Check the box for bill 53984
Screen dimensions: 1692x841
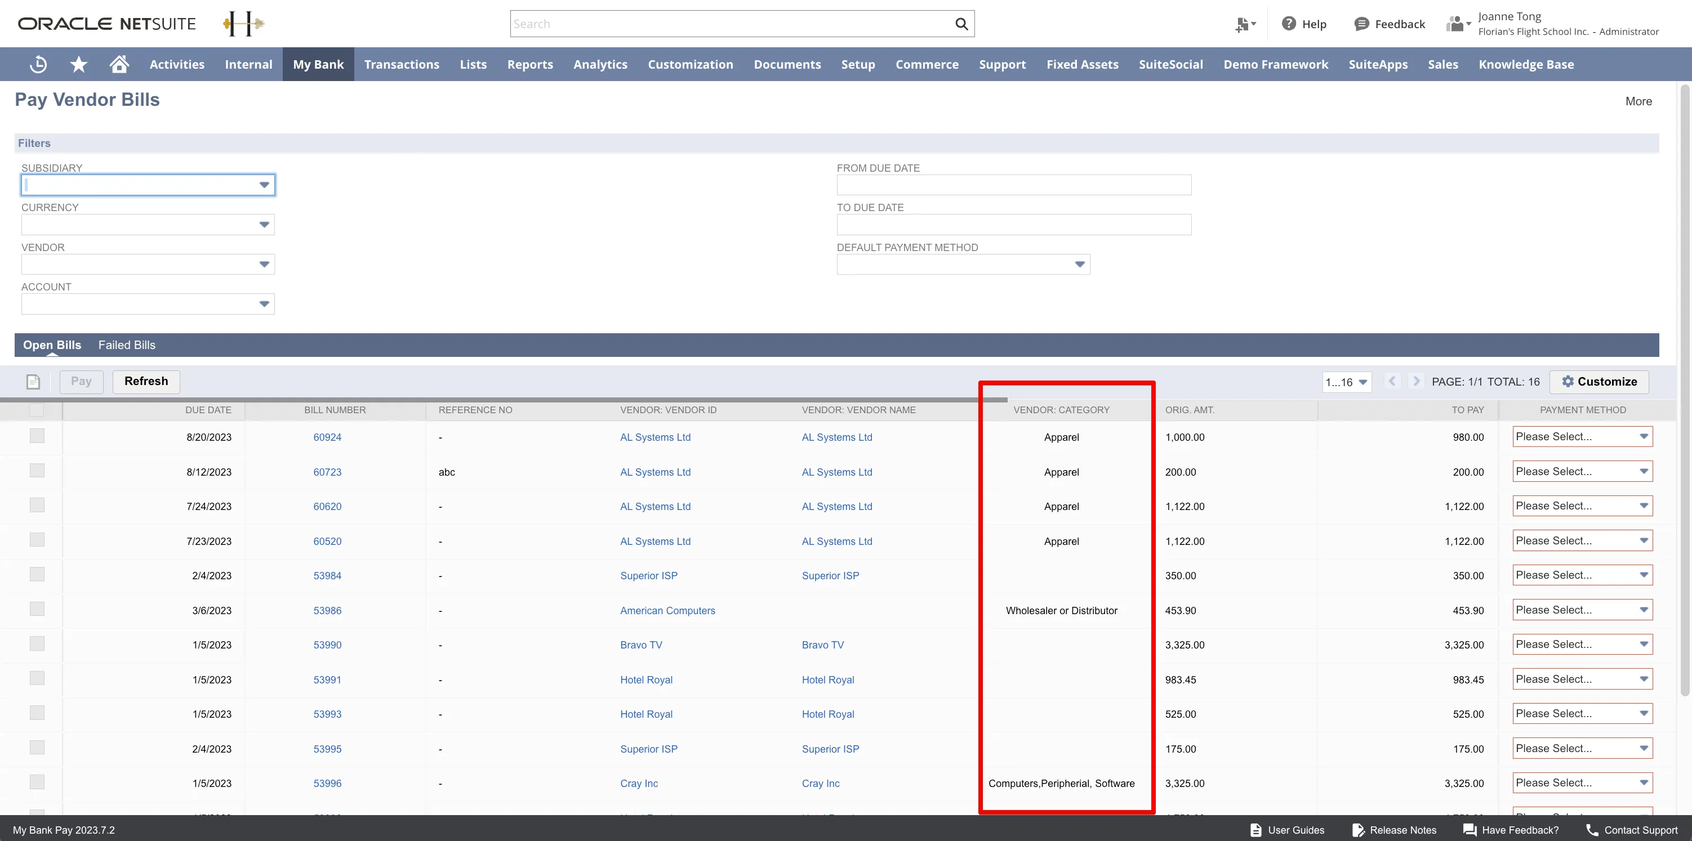click(37, 574)
